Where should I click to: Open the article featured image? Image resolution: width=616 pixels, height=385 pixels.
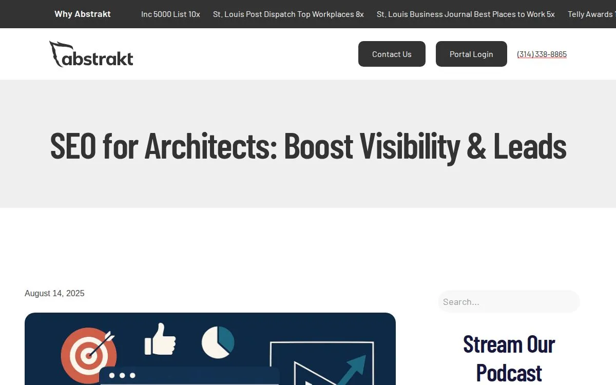[x=210, y=349]
